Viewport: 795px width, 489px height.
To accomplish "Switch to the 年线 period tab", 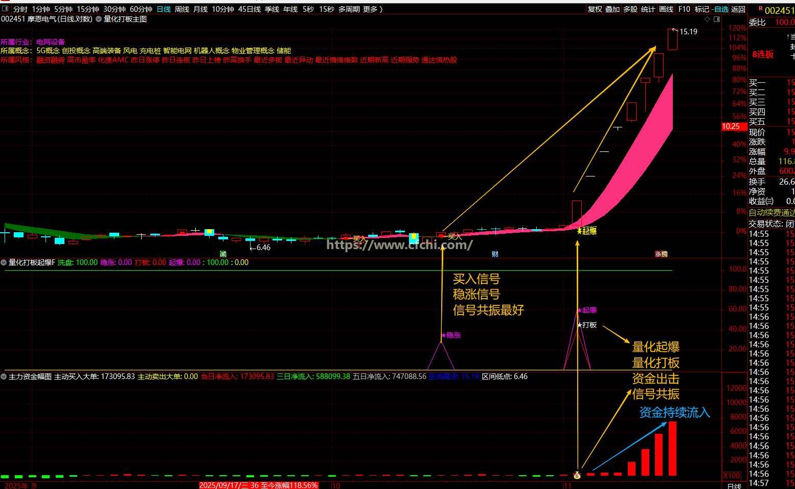I will pyautogui.click(x=290, y=9).
